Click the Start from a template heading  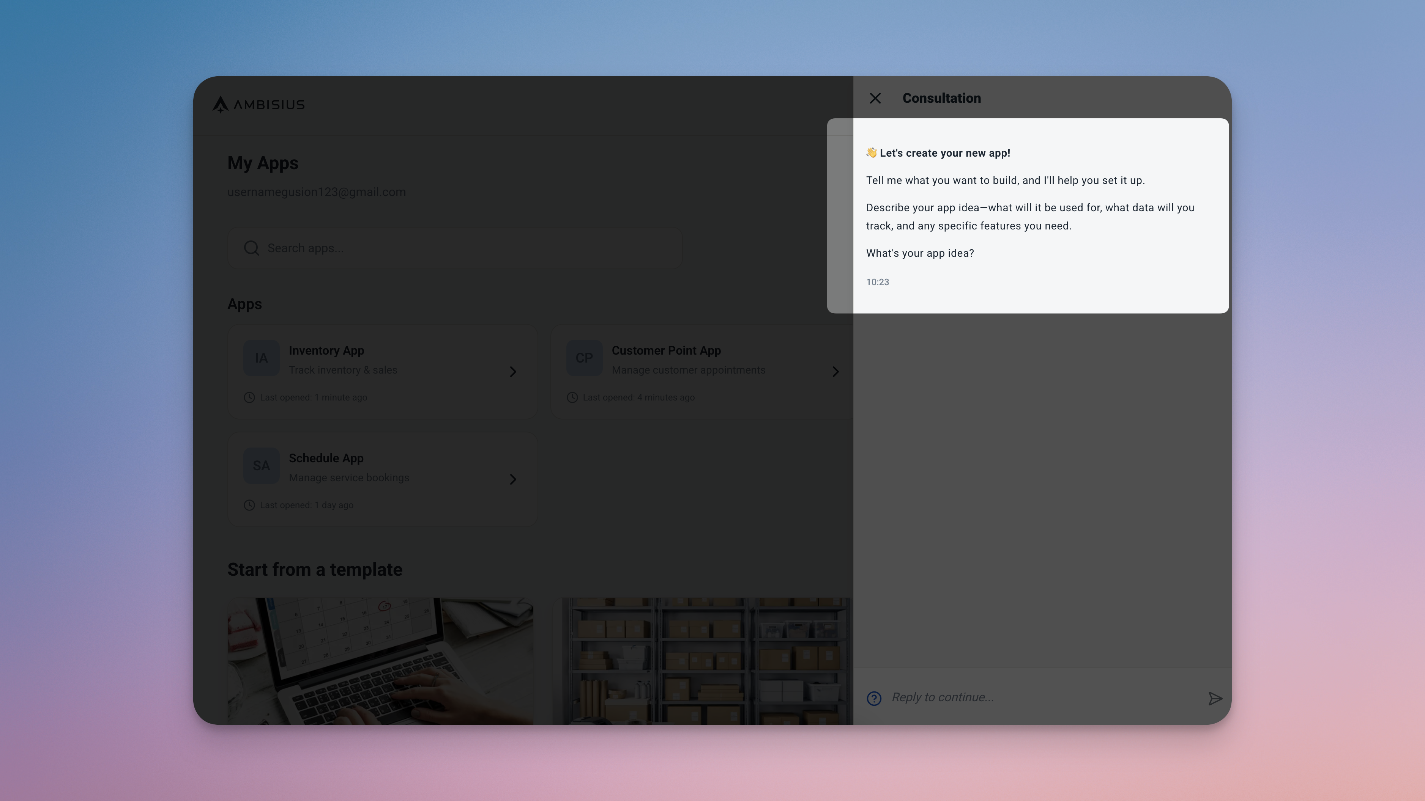pos(315,569)
